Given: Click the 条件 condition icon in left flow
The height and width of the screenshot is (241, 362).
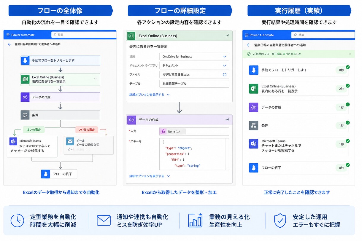Looking at the screenshot, I should pyautogui.click(x=25, y=115).
